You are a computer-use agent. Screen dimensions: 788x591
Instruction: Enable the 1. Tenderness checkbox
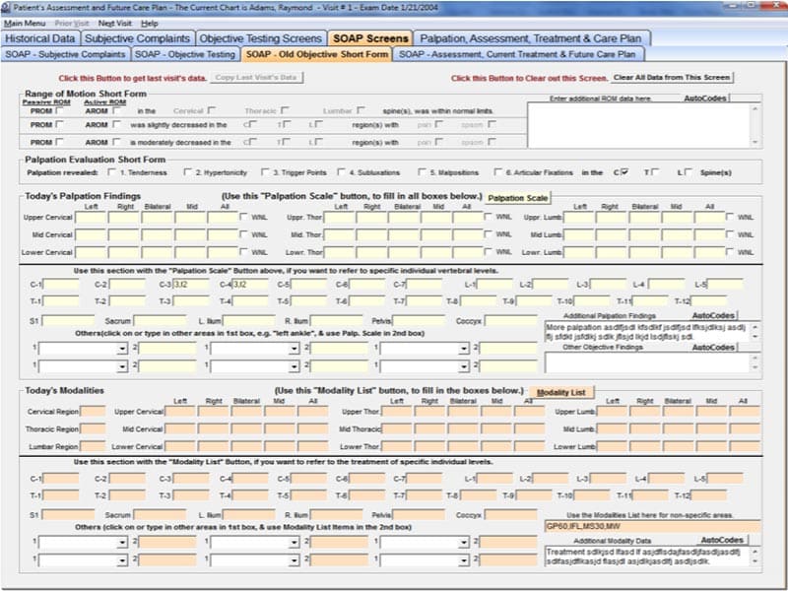[112, 172]
